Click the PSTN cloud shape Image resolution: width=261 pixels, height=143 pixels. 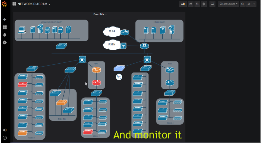111,45
